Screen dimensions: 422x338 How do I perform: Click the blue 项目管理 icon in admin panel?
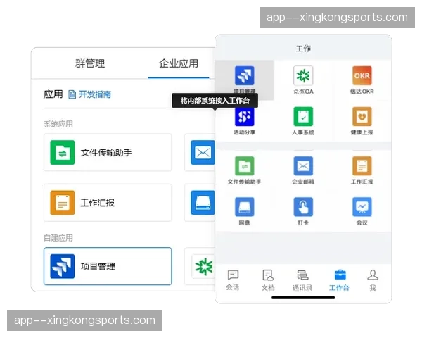click(63, 266)
